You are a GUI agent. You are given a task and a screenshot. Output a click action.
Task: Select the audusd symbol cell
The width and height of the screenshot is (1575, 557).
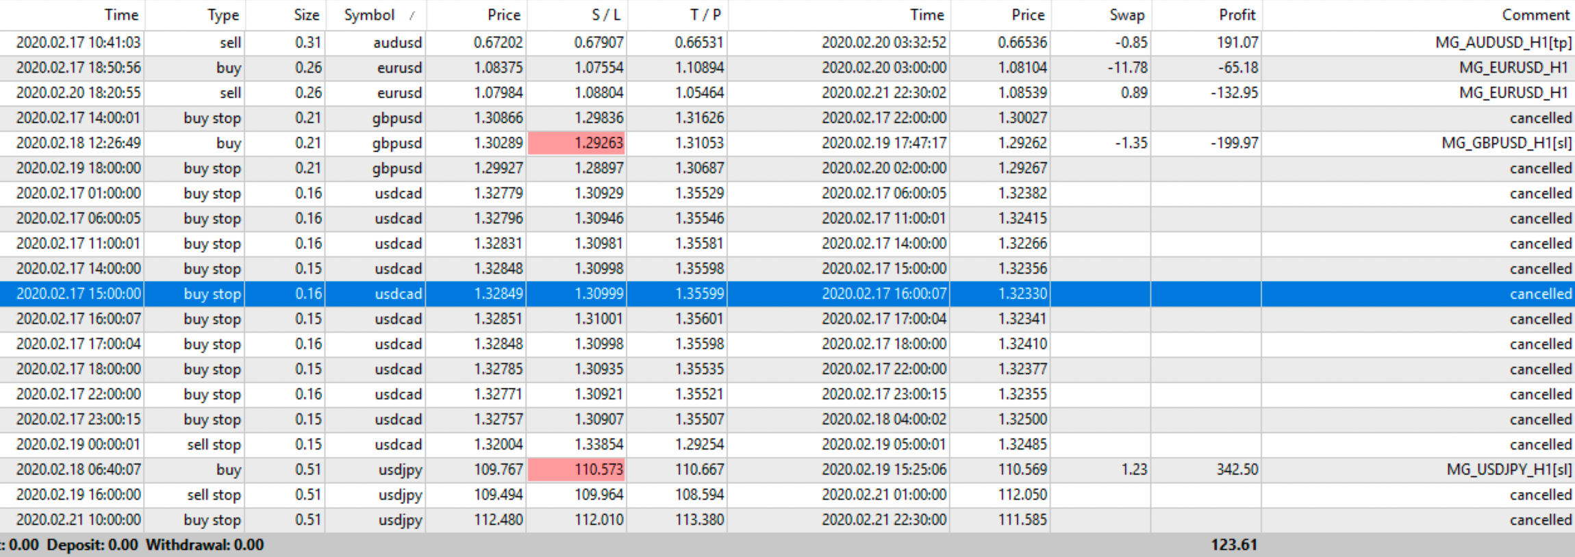[397, 42]
